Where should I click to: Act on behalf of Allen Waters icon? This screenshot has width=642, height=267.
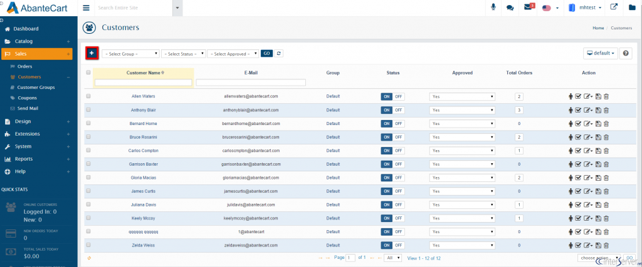[571, 97]
